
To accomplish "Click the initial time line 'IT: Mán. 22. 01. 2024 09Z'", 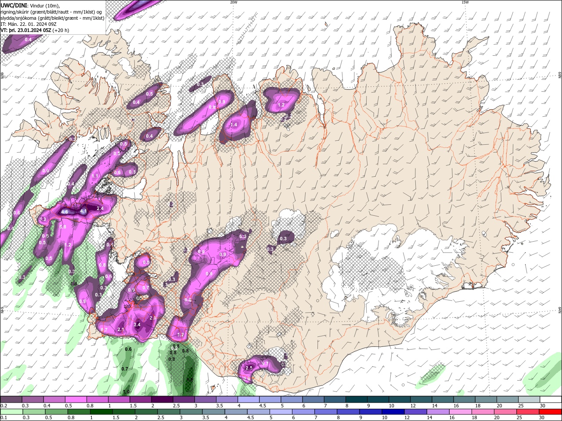I will click(x=29, y=24).
